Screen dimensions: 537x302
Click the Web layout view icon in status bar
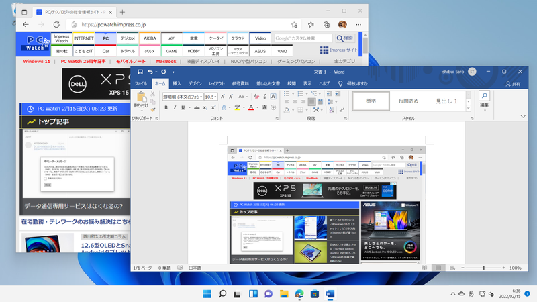click(x=452, y=268)
